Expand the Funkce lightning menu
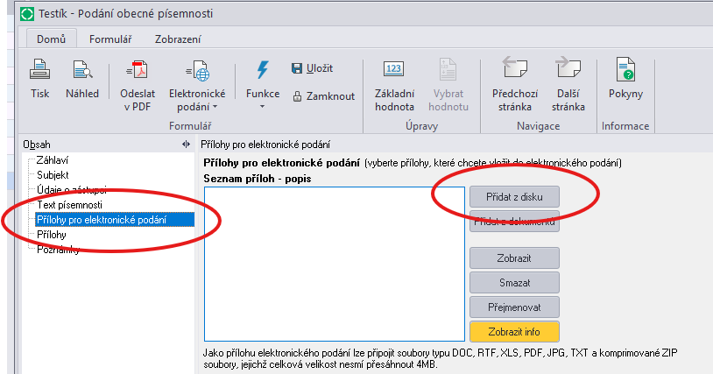 [262, 84]
